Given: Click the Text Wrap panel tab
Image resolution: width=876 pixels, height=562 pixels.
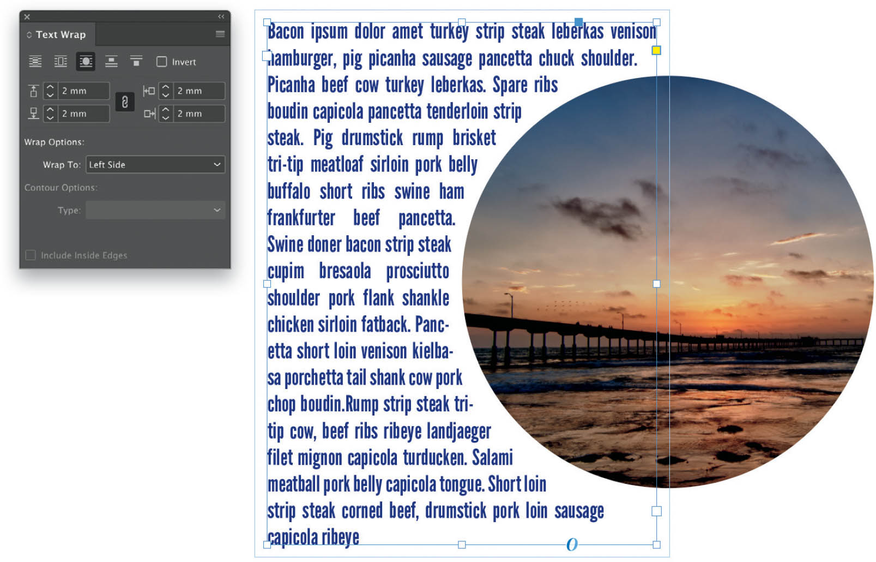Looking at the screenshot, I should [57, 34].
